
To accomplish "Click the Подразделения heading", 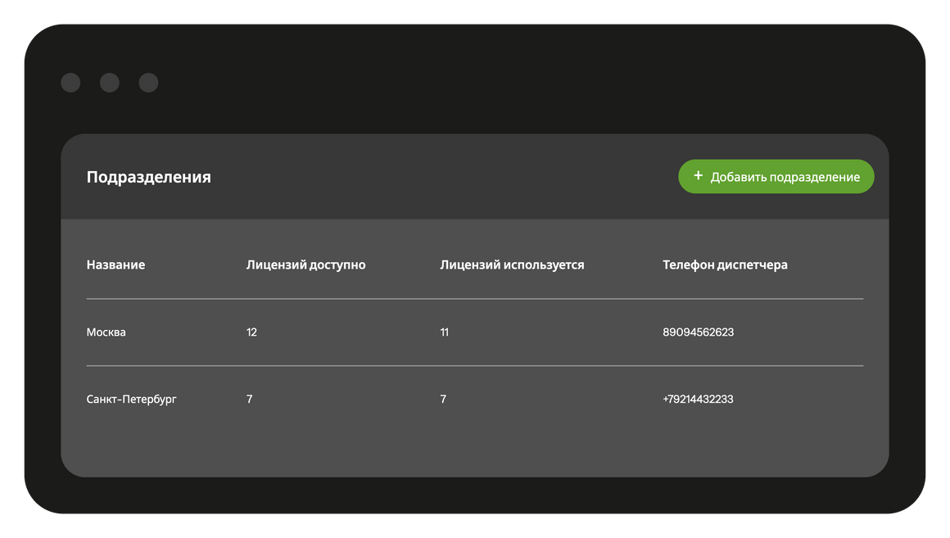I will [x=148, y=177].
